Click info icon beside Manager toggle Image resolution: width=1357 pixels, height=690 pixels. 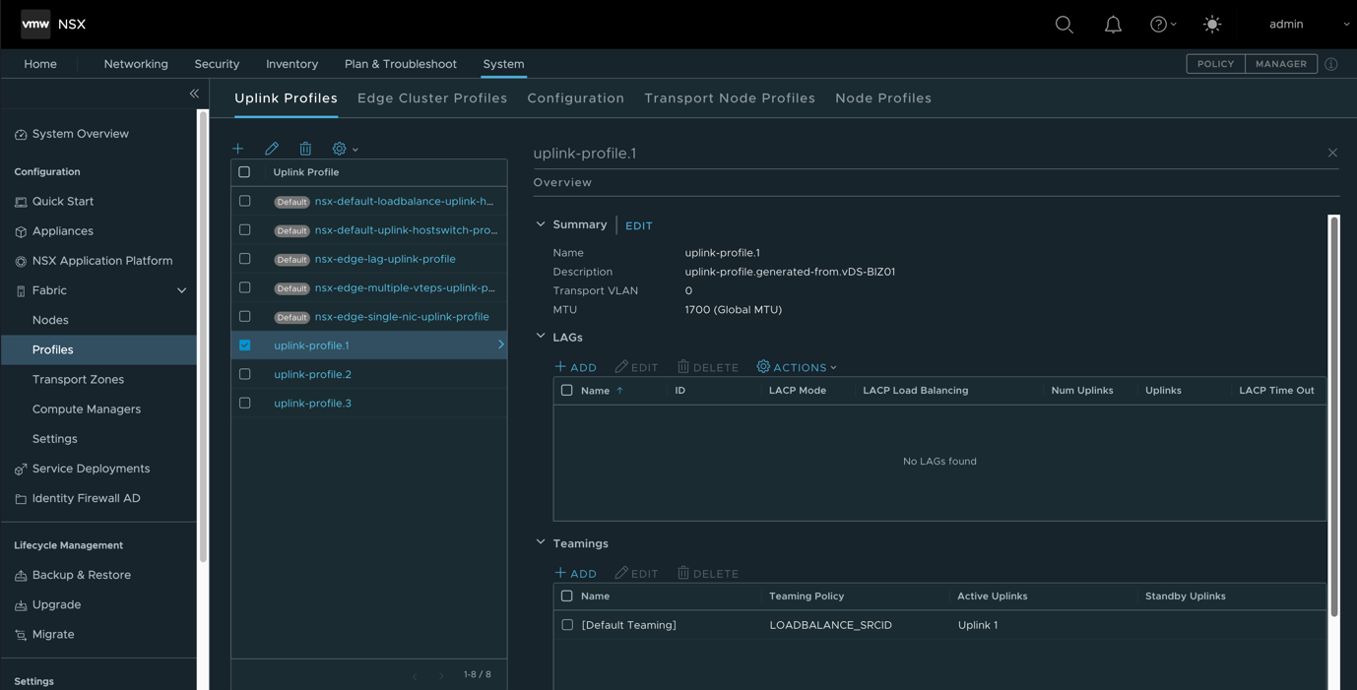[x=1331, y=64]
